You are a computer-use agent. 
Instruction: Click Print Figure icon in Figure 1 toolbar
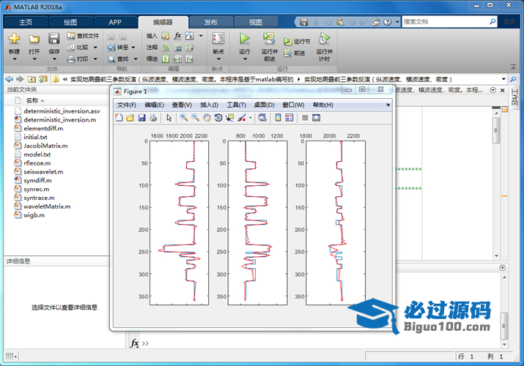(x=153, y=117)
